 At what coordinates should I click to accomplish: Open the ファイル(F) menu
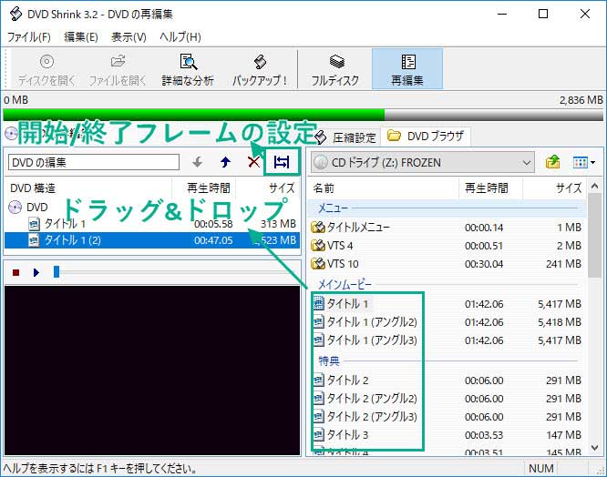[x=29, y=37]
